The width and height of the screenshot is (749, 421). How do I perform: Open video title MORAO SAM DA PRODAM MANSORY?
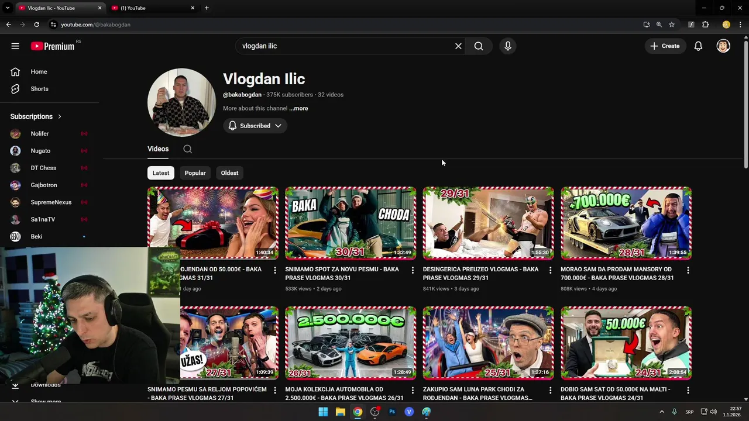617,274
